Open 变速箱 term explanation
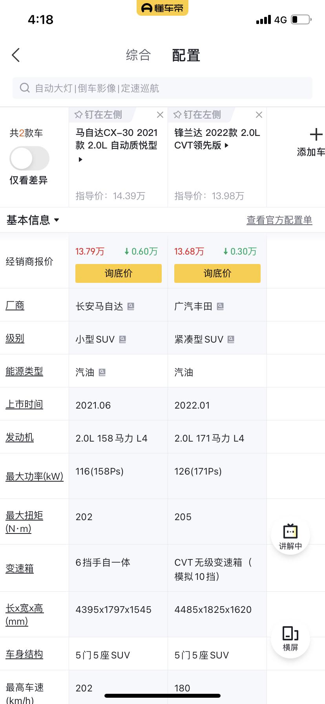 click(20, 568)
